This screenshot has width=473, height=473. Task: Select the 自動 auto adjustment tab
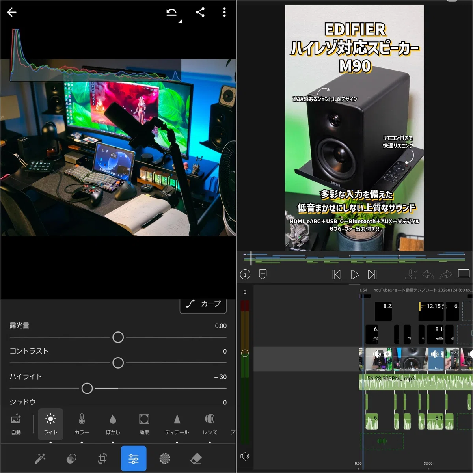coord(16,424)
